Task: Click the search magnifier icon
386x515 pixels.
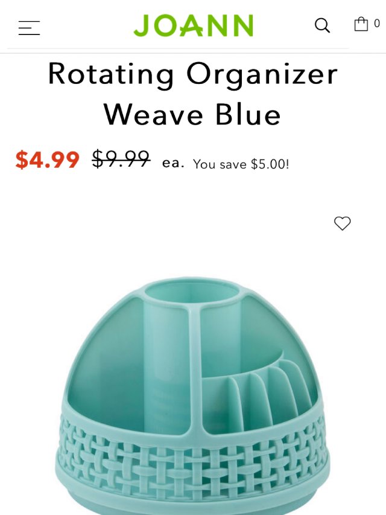Action: point(322,25)
